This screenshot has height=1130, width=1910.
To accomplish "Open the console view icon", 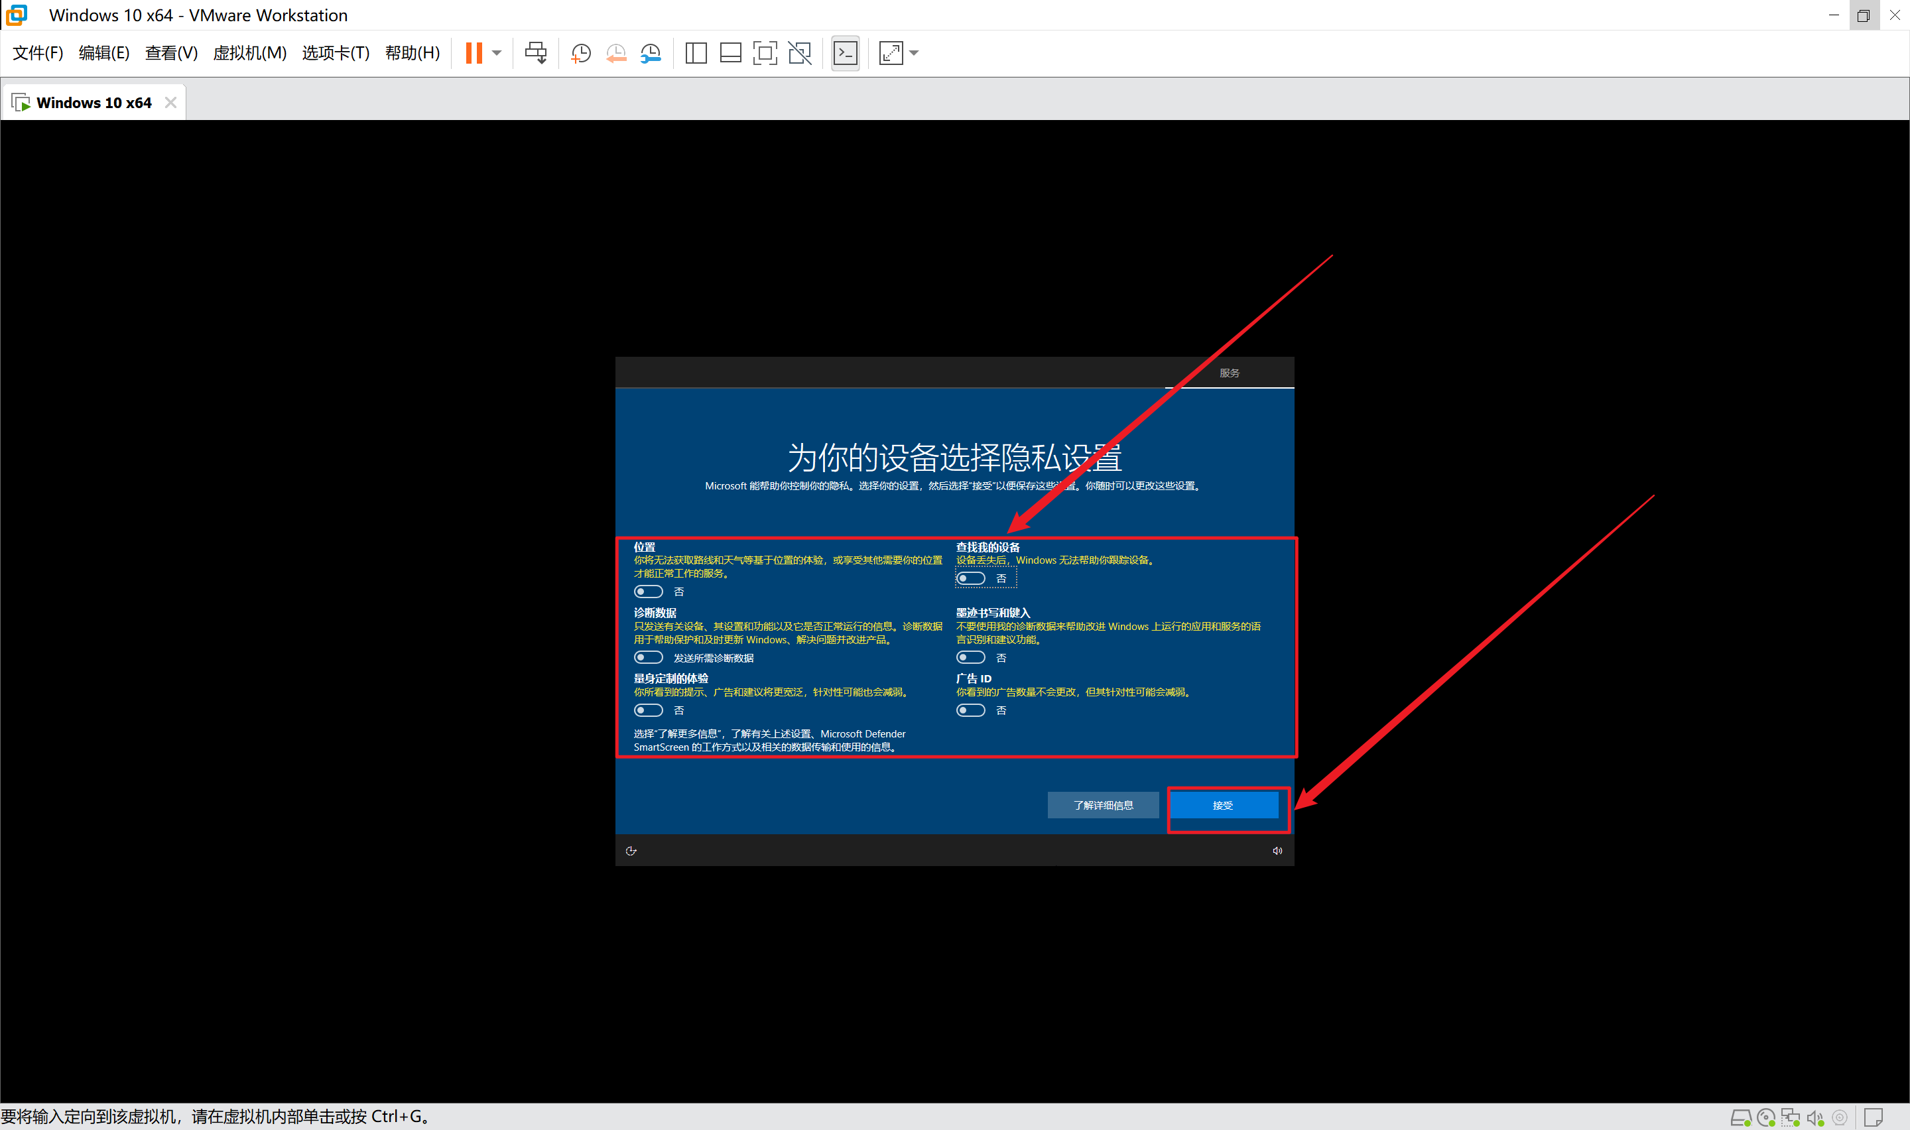I will coord(845,52).
